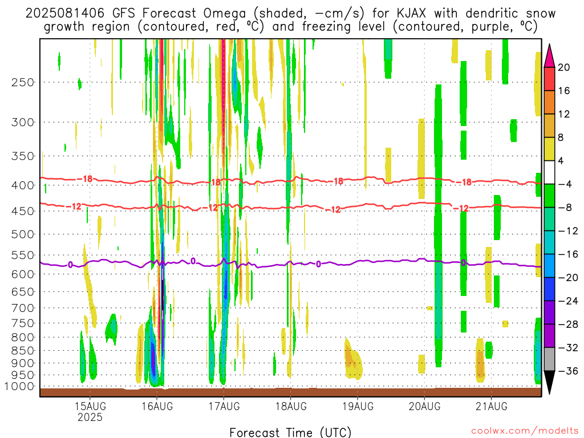Click the white swatch between 4 and -4
This screenshot has height=438, width=584.
pyautogui.click(x=549, y=172)
